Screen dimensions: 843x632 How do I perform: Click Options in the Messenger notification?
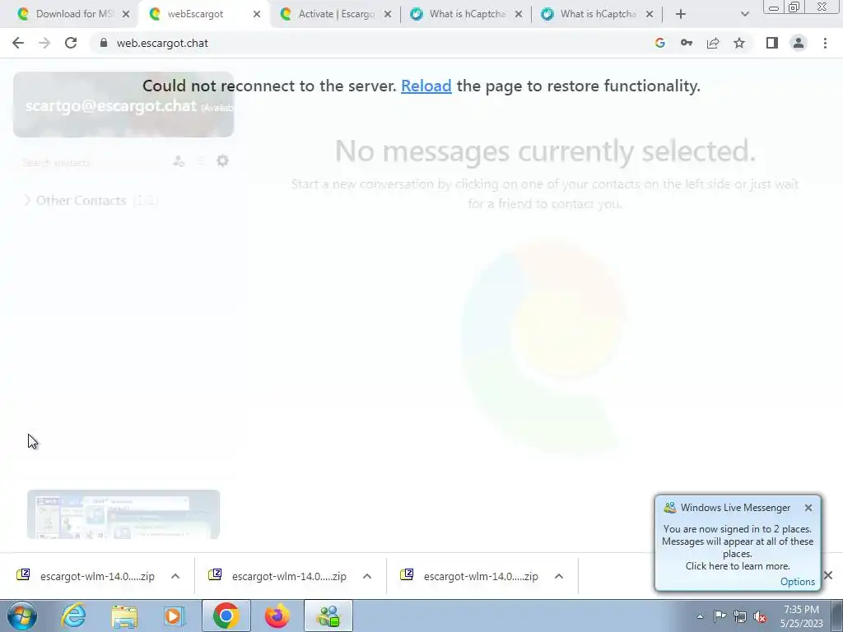pyautogui.click(x=797, y=582)
